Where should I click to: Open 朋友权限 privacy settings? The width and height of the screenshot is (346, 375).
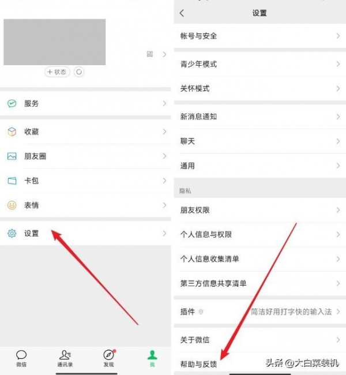(x=260, y=210)
